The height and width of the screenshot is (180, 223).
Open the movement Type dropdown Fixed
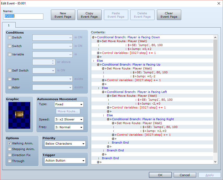(69, 104)
